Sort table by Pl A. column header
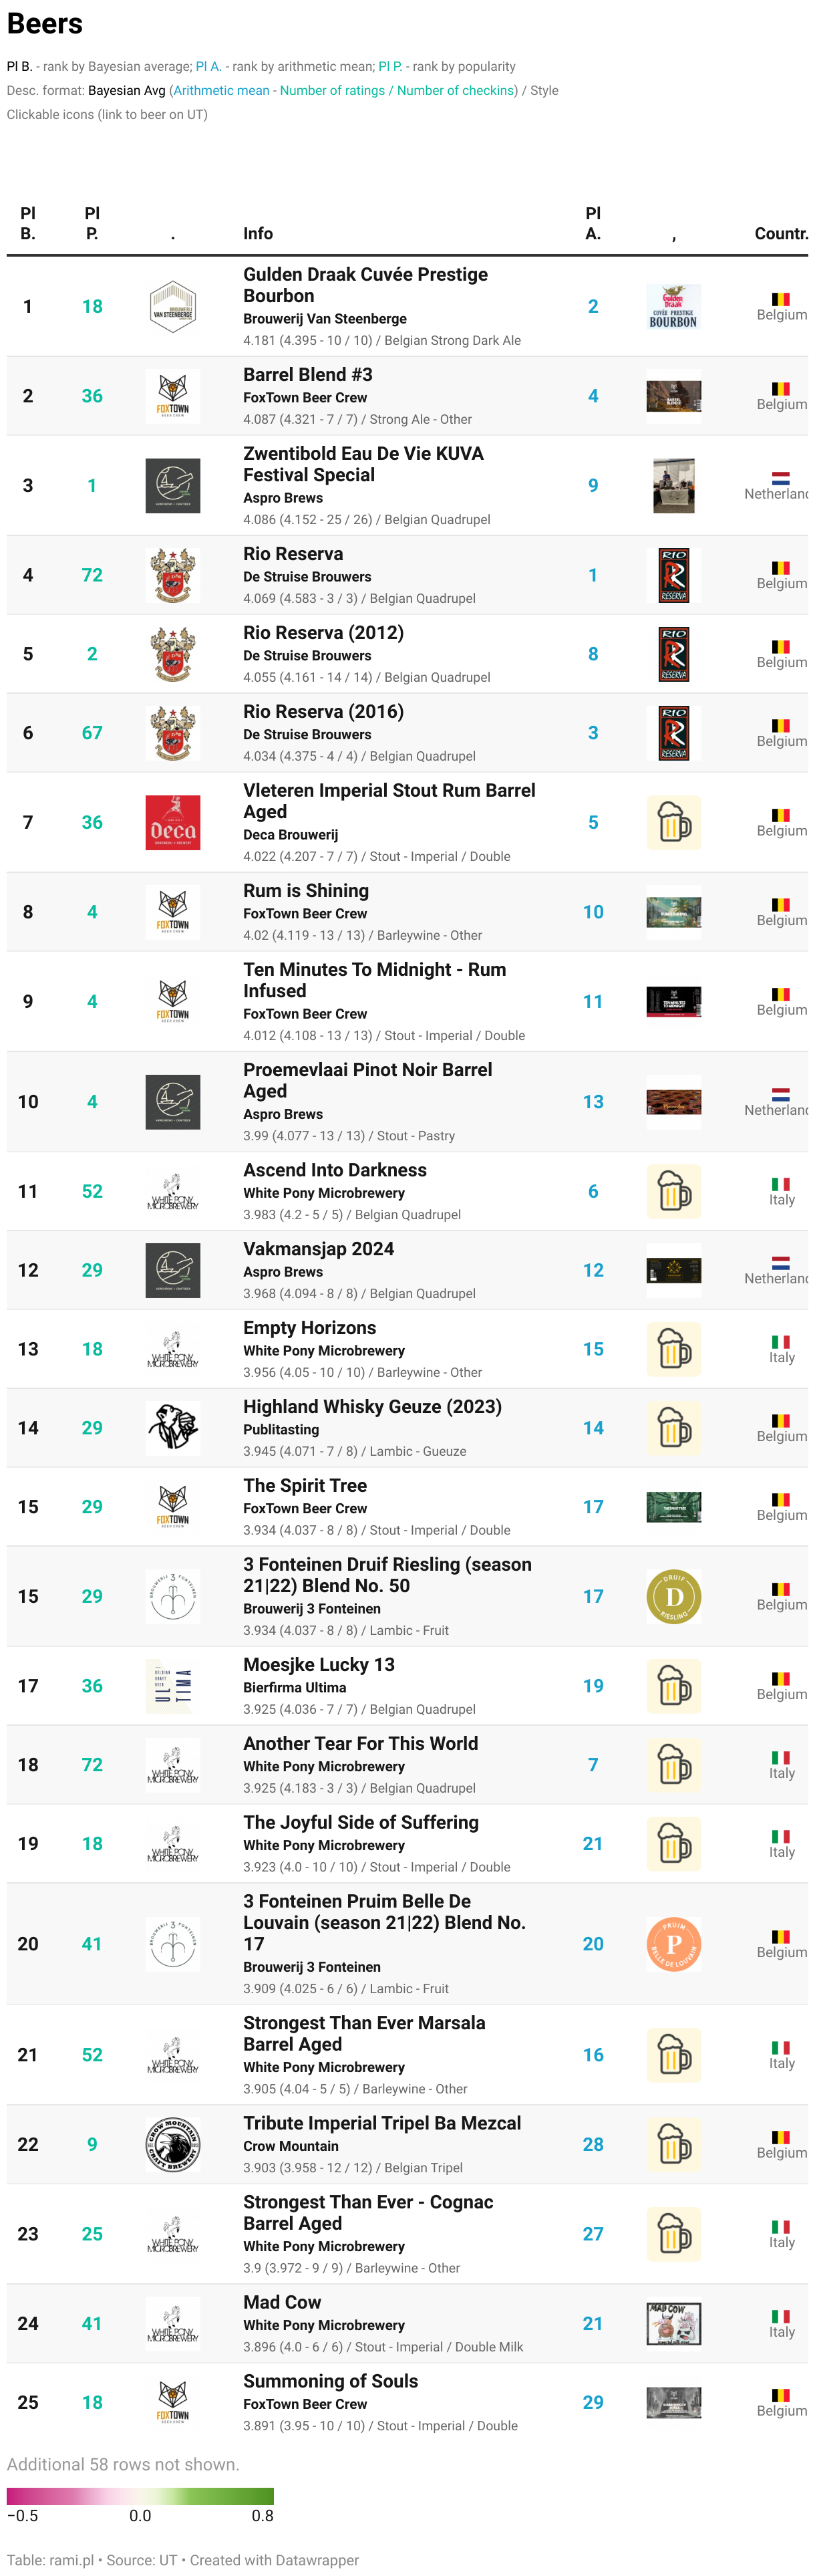 [593, 223]
